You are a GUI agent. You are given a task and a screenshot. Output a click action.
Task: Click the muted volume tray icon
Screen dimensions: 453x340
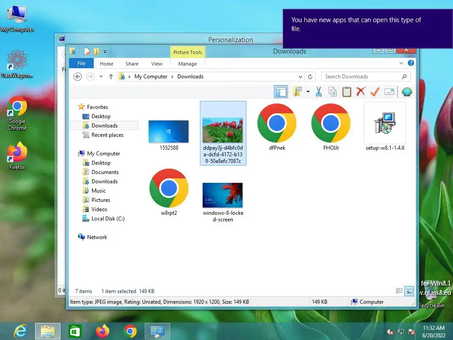point(390,332)
